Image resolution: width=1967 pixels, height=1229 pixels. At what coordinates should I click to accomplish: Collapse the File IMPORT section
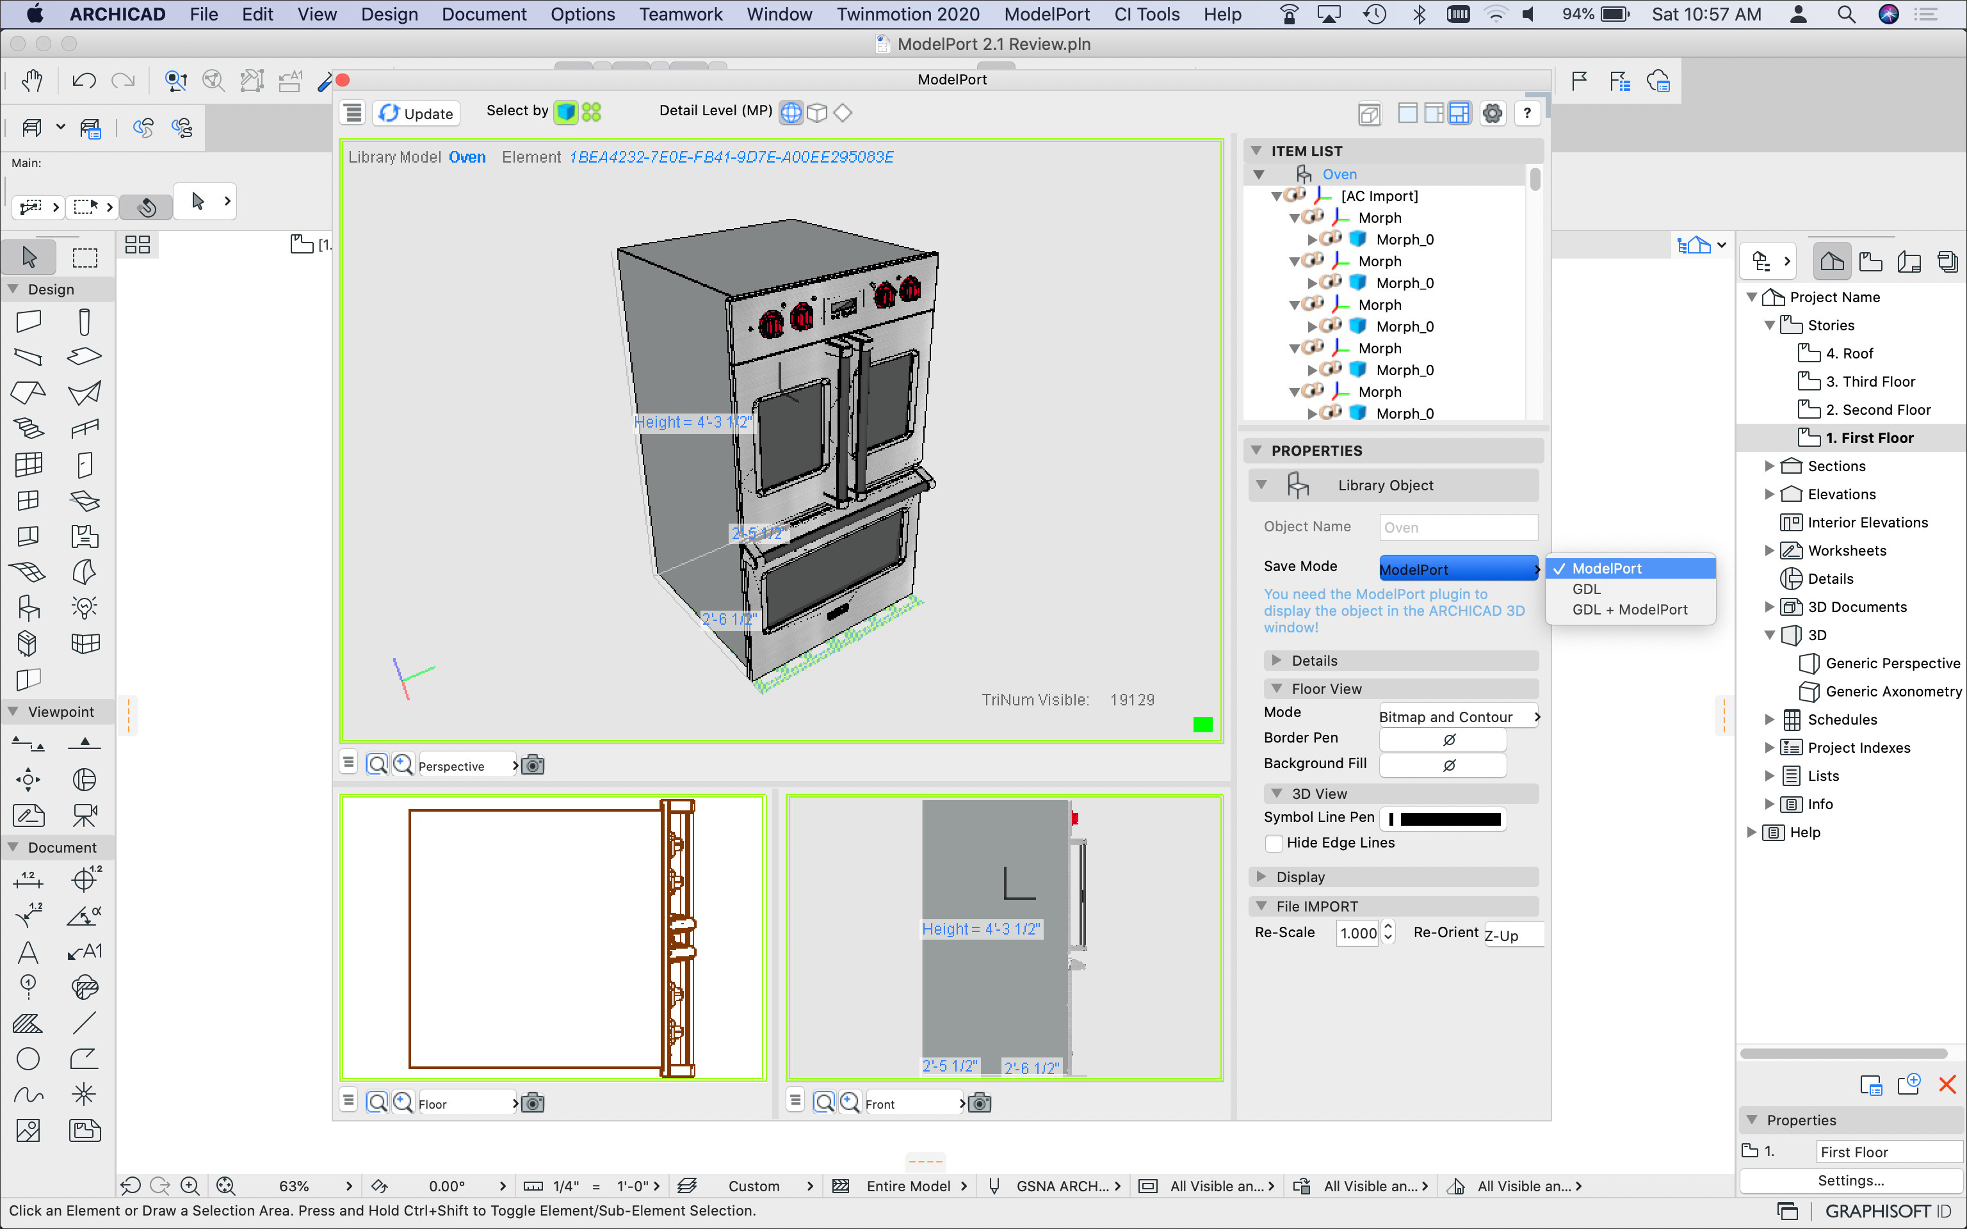[x=1261, y=906]
